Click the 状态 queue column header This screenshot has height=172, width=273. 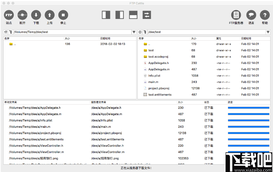pyautogui.click(x=215, y=102)
